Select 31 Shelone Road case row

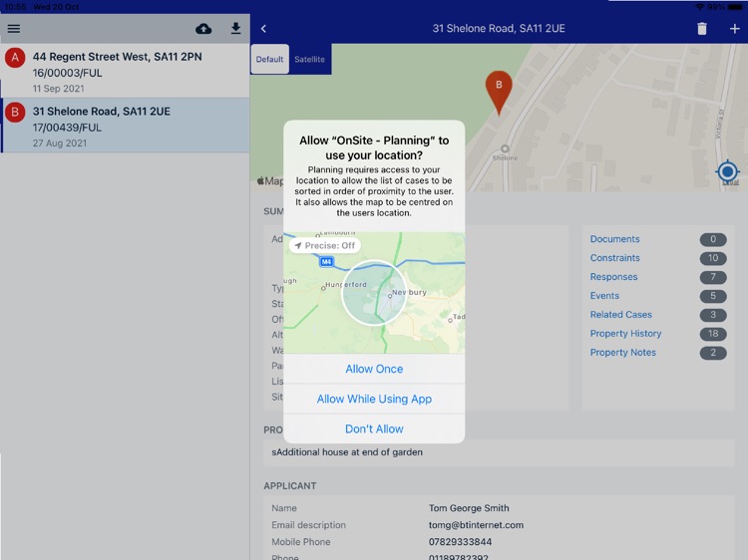pyautogui.click(x=125, y=126)
